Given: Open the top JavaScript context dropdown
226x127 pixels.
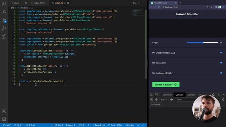Looking at the screenshot, I should click(x=164, y=99).
